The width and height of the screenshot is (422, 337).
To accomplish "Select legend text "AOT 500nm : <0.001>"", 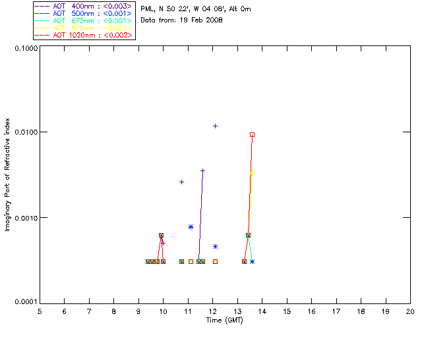I will click(x=92, y=13).
